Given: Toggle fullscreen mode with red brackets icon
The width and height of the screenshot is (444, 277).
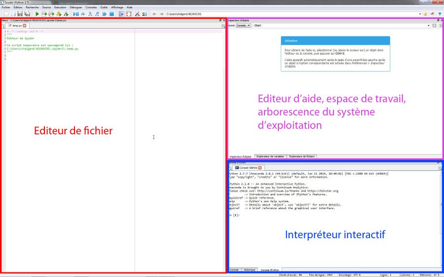Looking at the screenshot, I should coord(129,14).
